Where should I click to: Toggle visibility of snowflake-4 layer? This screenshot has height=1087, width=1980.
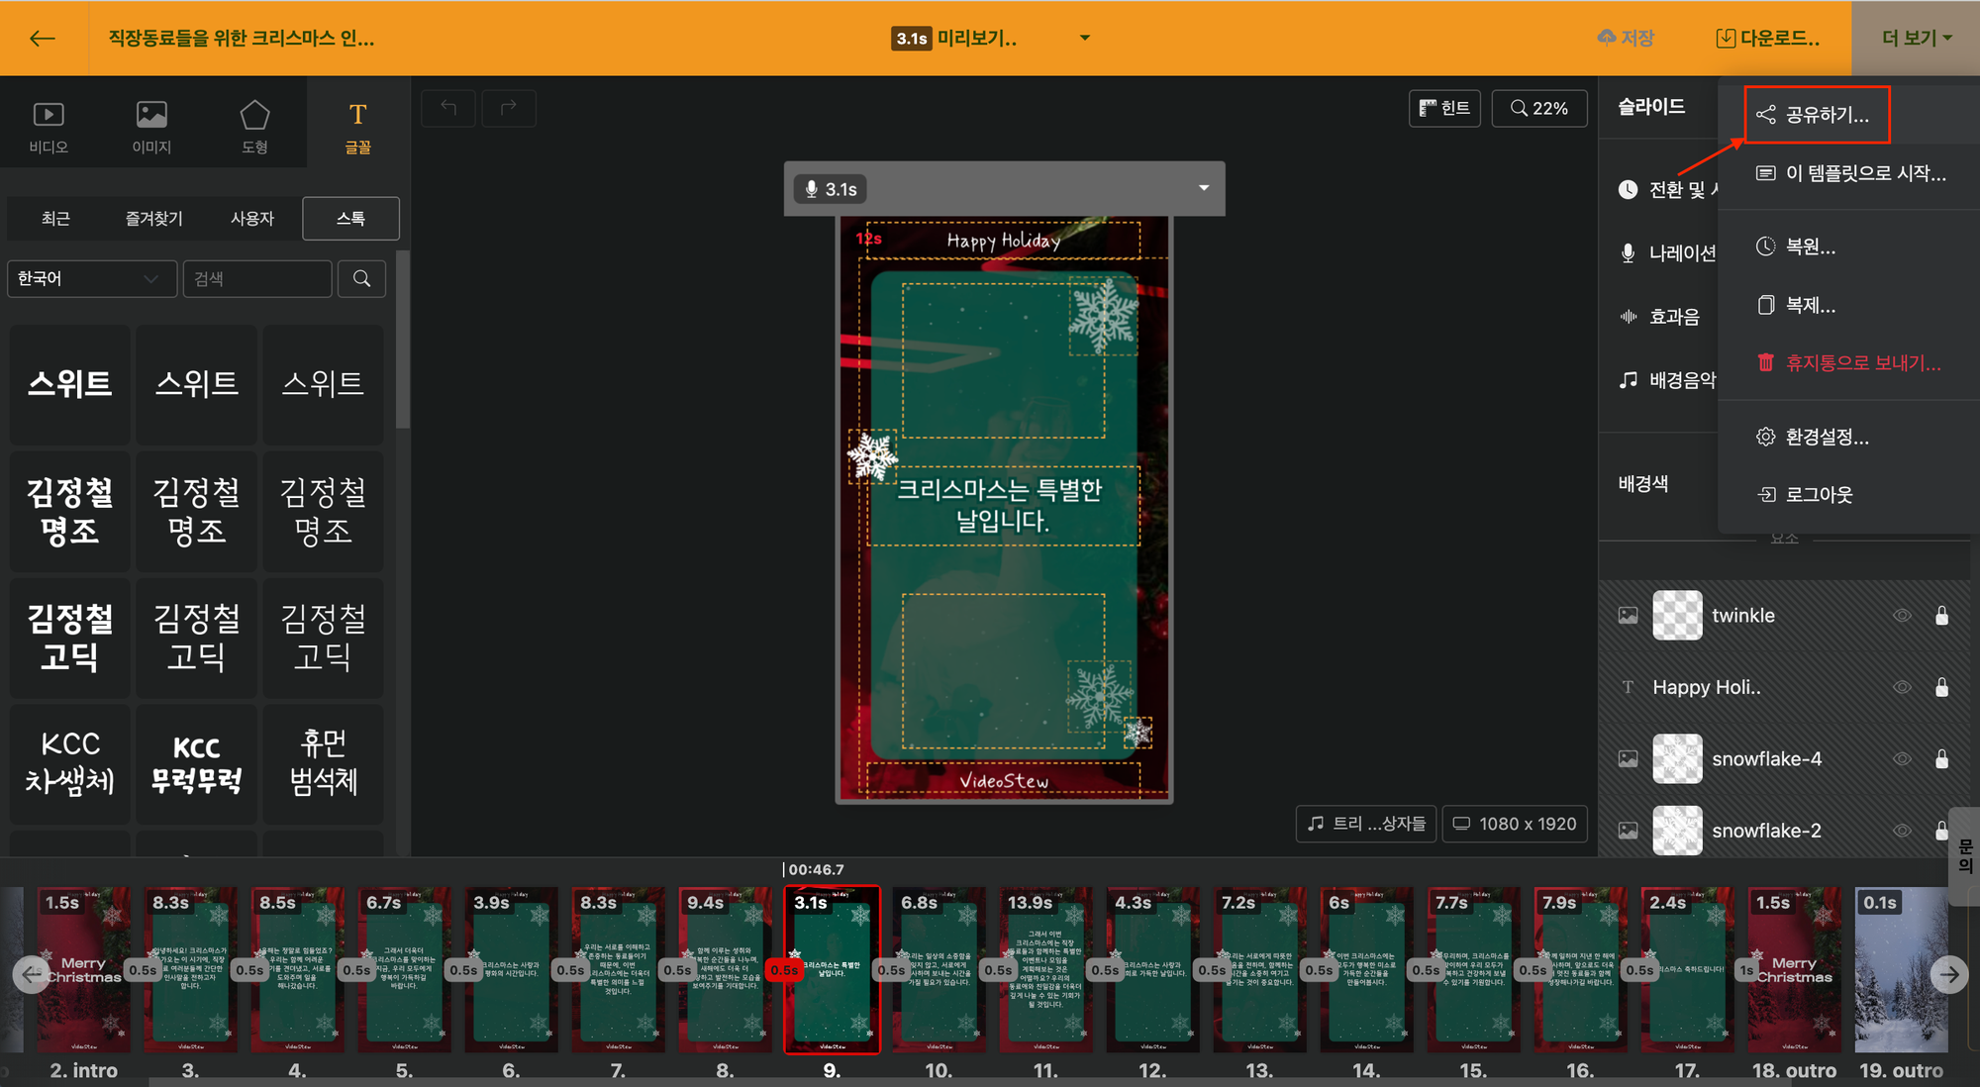click(1902, 759)
